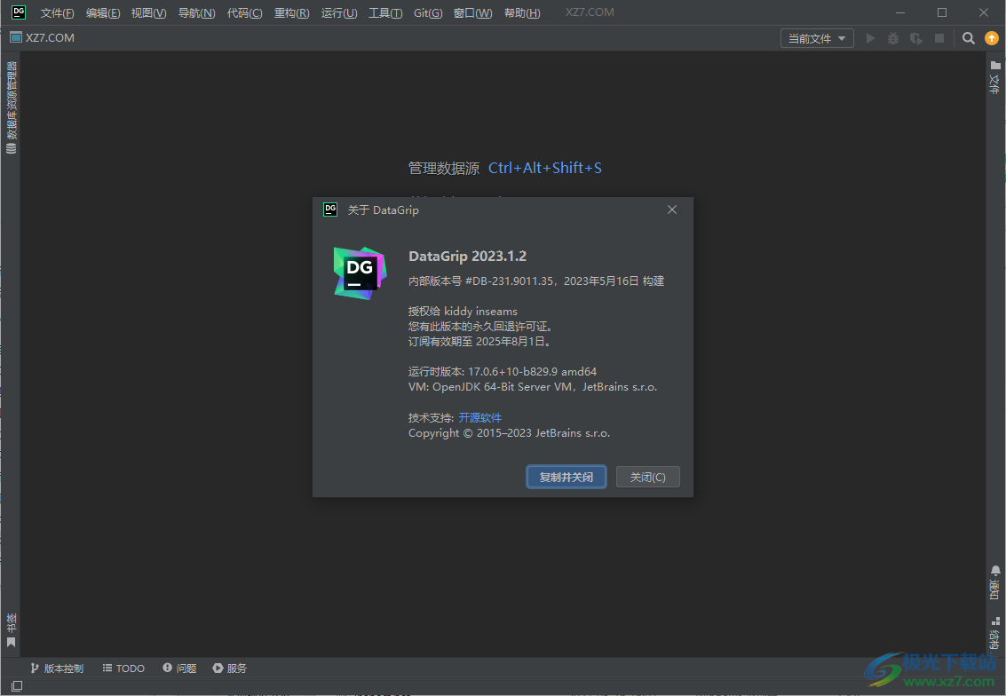The image size is (1006, 696).
Task: Open the 通知 notifications tool window
Action: (x=994, y=582)
